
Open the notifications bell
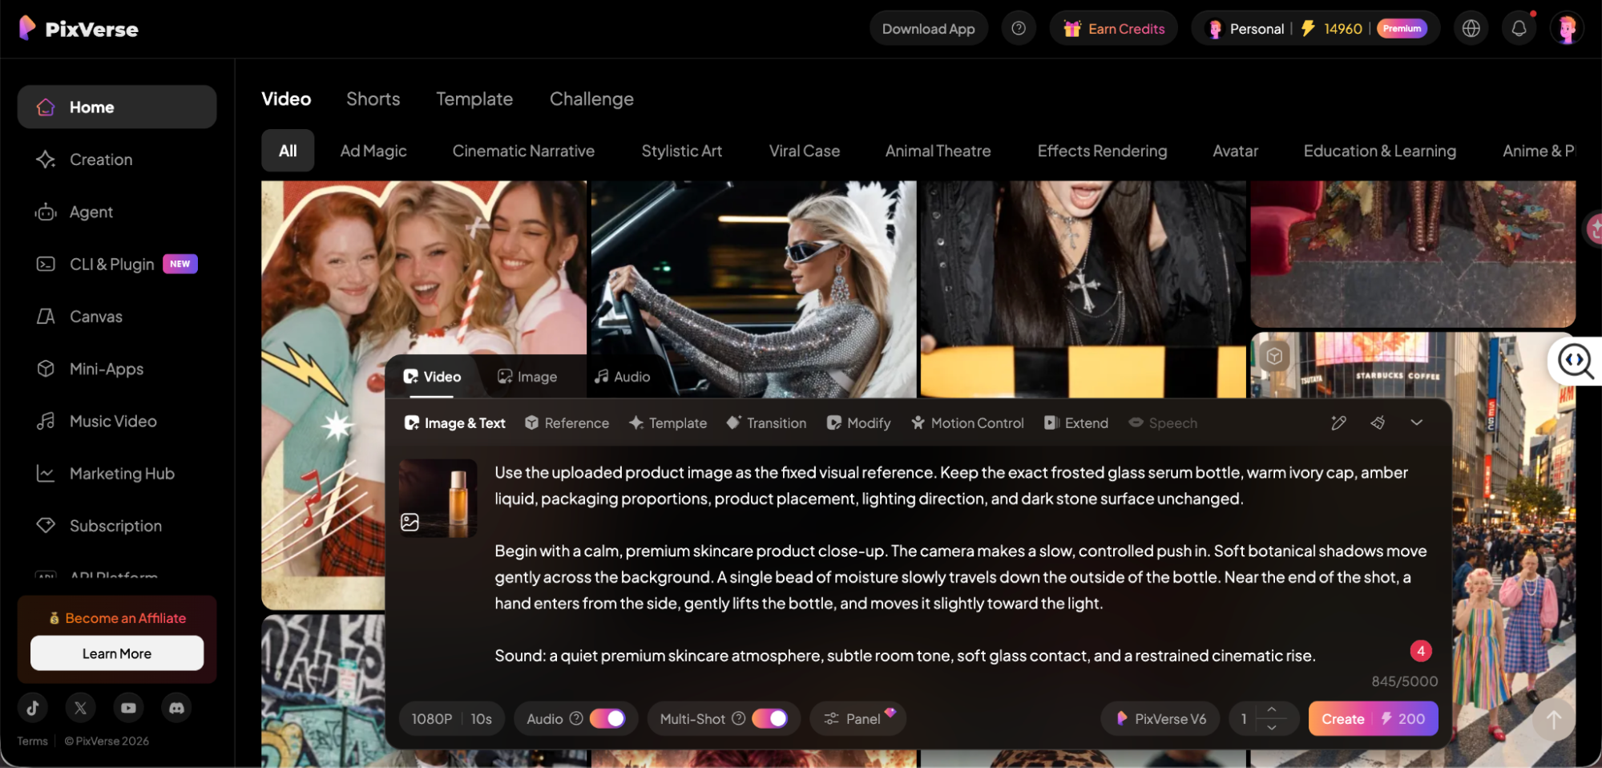coord(1519,28)
